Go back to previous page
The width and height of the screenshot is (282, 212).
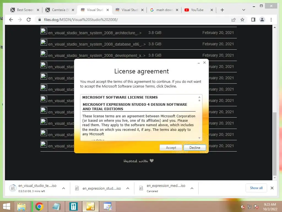pyautogui.click(x=11, y=20)
